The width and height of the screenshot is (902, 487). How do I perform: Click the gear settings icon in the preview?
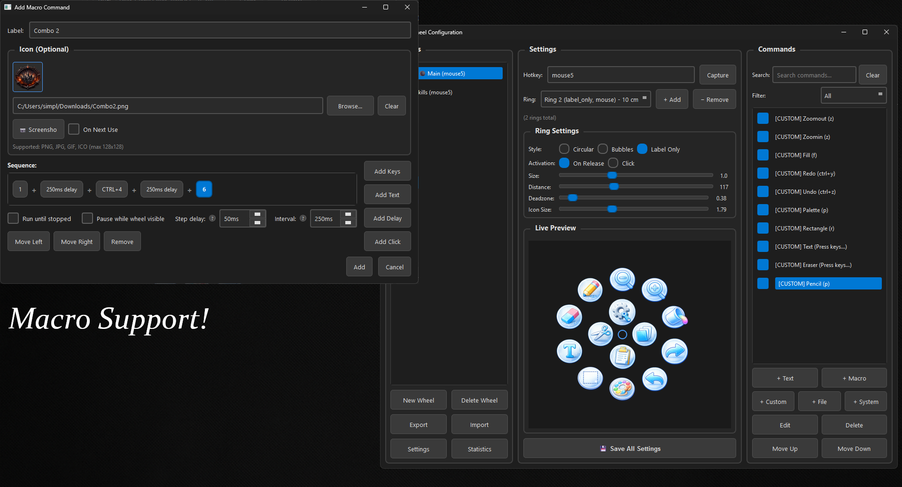622,312
